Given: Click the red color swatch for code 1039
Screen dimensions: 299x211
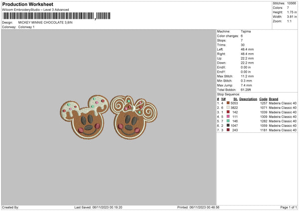Looking at the screenshot, I should coord(228,112).
